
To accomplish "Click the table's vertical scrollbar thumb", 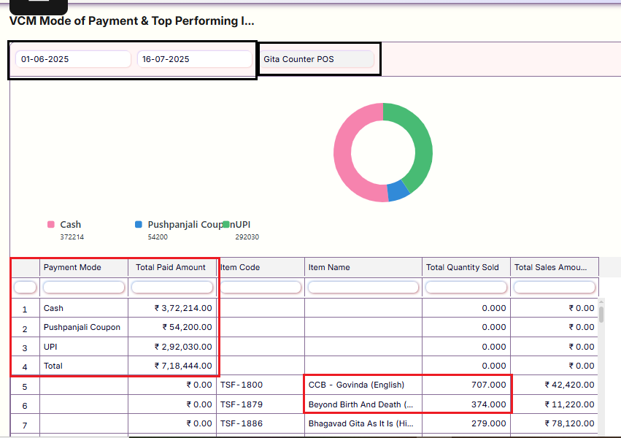I will (601, 314).
